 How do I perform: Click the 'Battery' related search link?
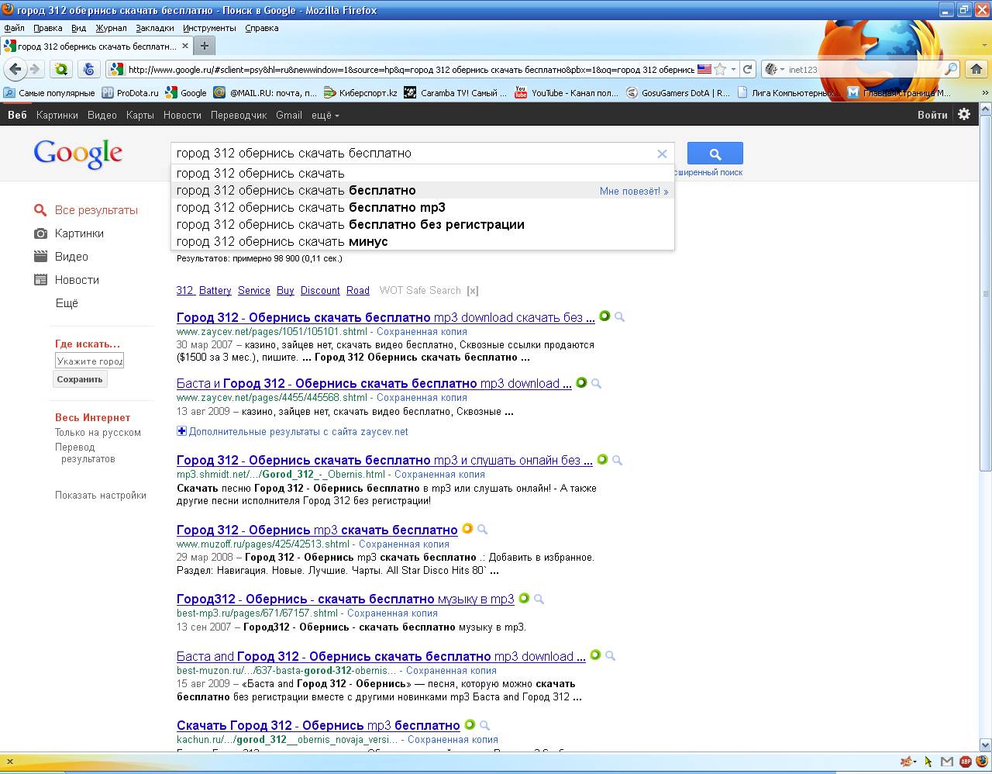coord(215,291)
